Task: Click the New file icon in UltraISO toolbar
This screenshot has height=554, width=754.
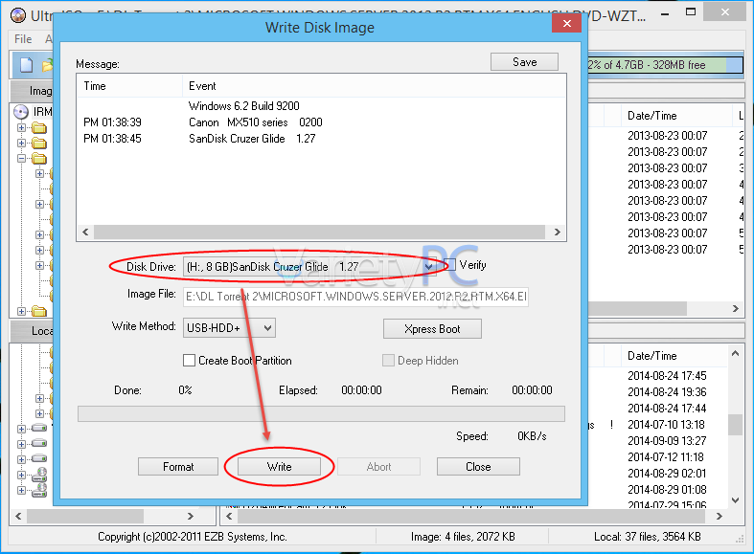Action: point(27,65)
